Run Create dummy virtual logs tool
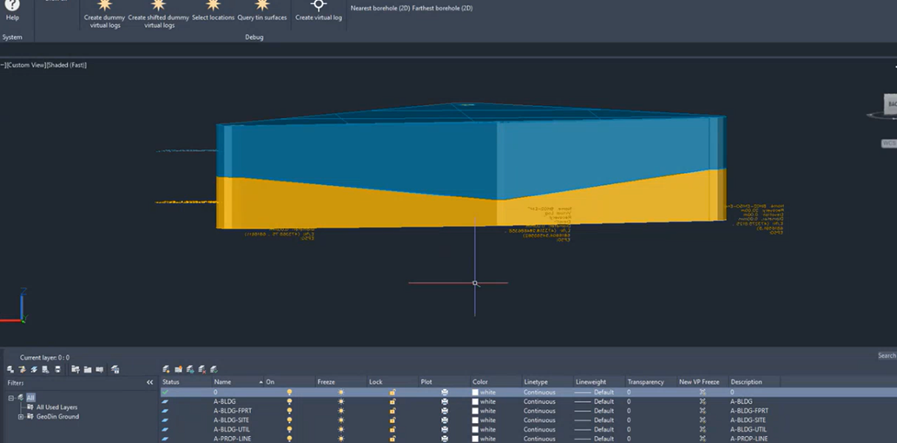Screen dimensions: 897x443 [104, 7]
